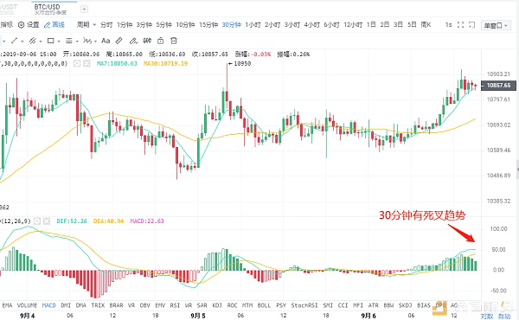
Task: Select the 5分钟 timeframe
Action: coord(163,25)
